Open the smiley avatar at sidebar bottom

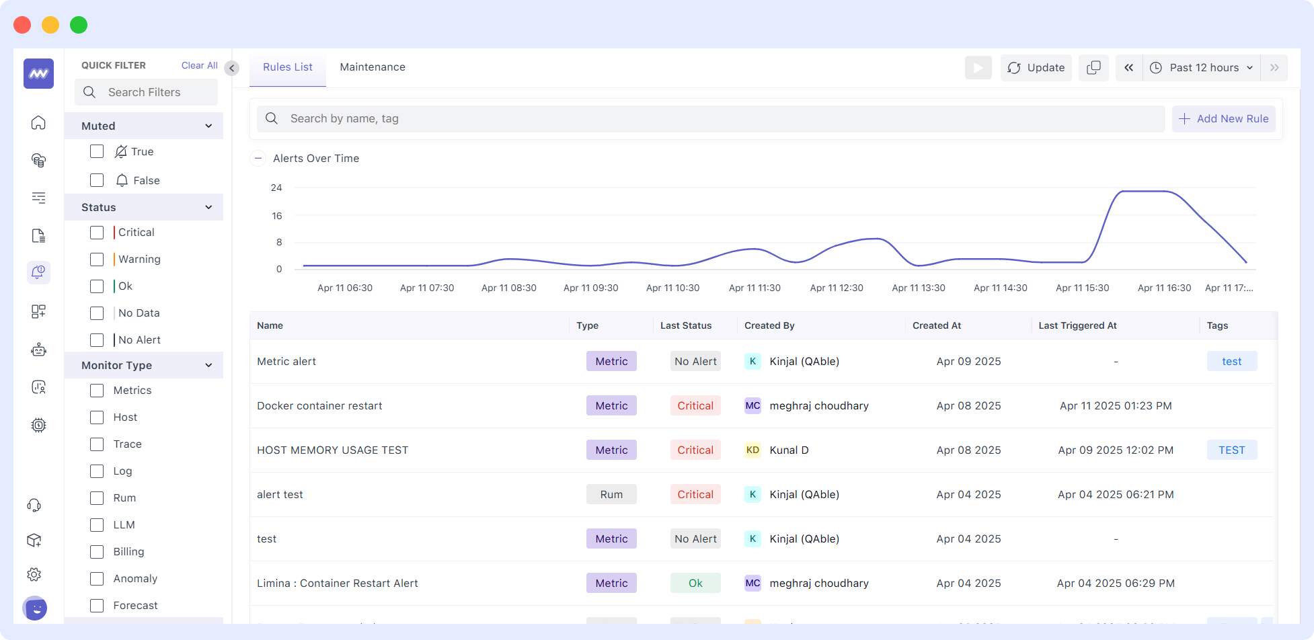point(35,608)
